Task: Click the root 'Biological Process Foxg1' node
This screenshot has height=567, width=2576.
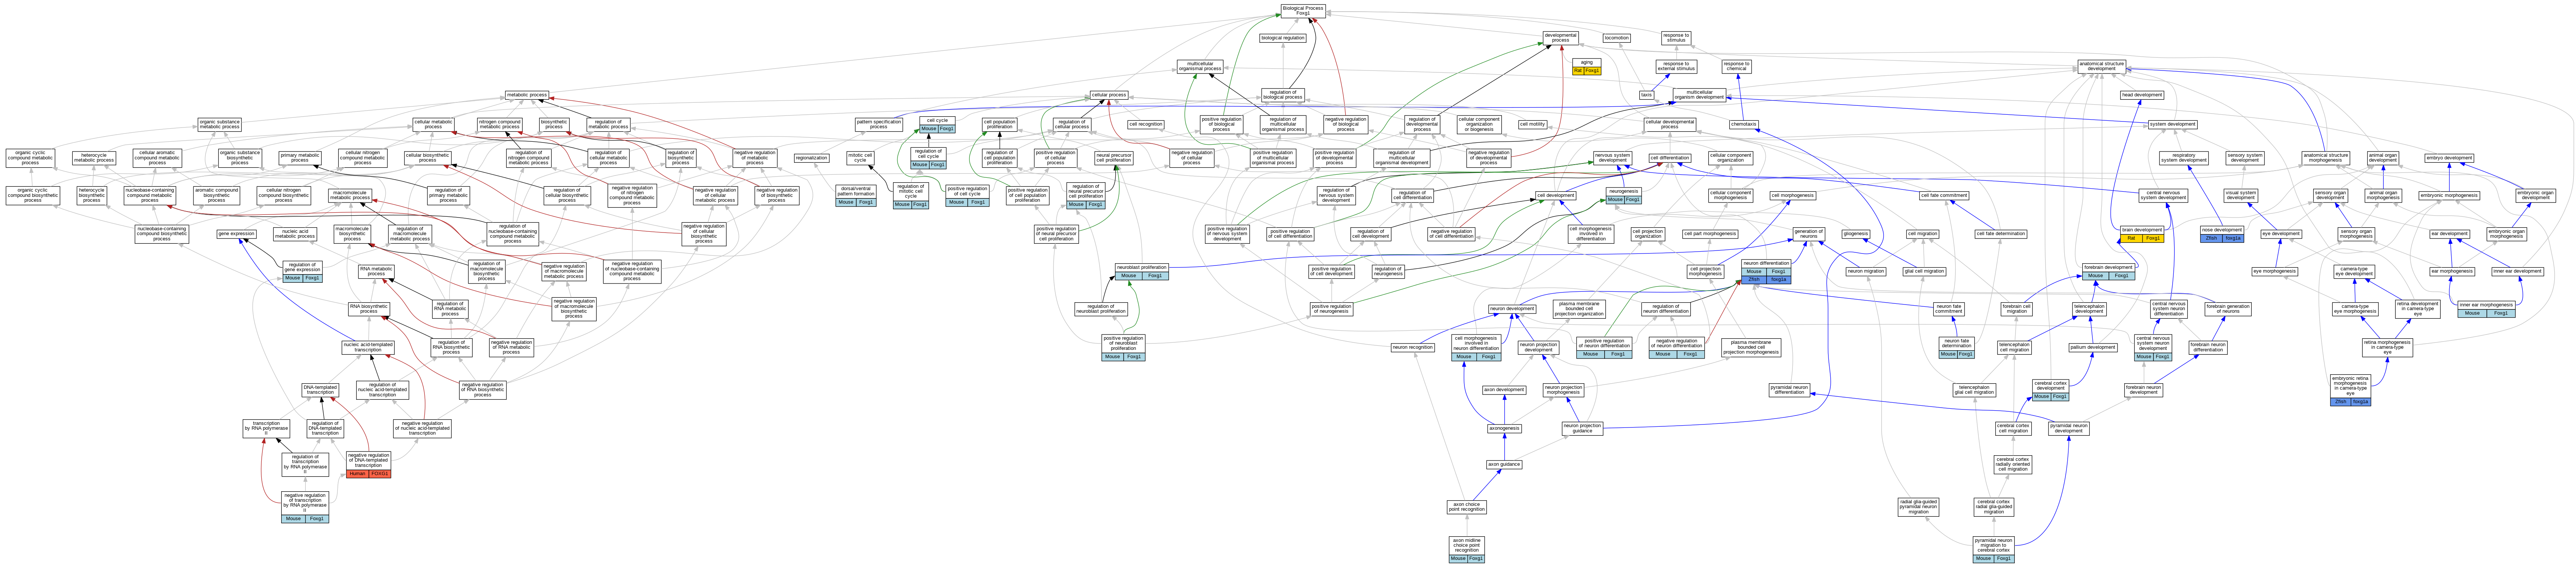Action: pyautogui.click(x=1303, y=11)
